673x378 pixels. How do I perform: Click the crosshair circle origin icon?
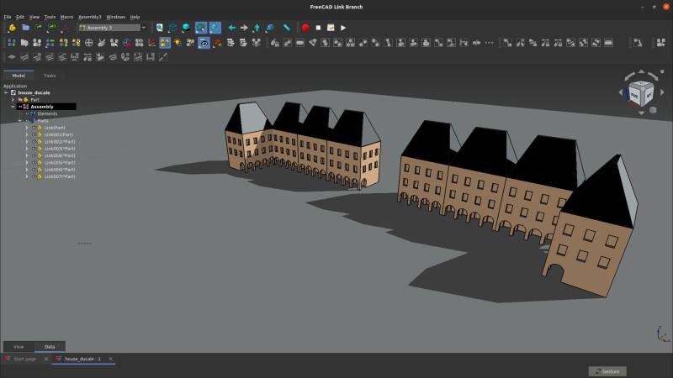pyautogui.click(x=89, y=43)
